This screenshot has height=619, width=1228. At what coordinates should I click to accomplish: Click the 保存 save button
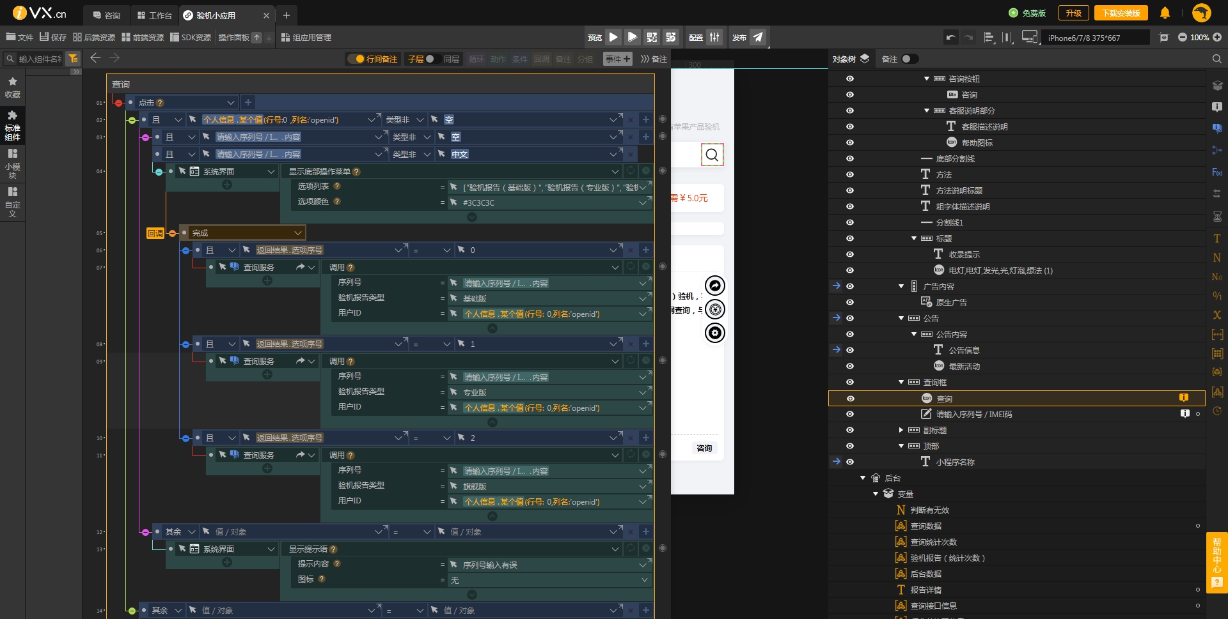pos(53,37)
